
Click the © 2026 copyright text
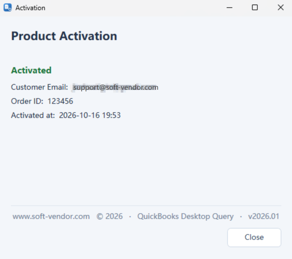click(x=110, y=216)
